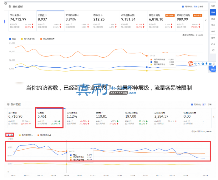Toggle orange 同行同层优秀 legend above the 12,000 chart
This screenshot has width=218, height=180.
click(44, 135)
